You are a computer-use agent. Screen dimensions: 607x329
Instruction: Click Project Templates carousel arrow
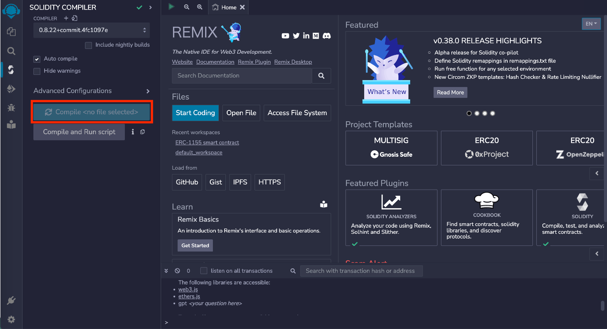(597, 173)
